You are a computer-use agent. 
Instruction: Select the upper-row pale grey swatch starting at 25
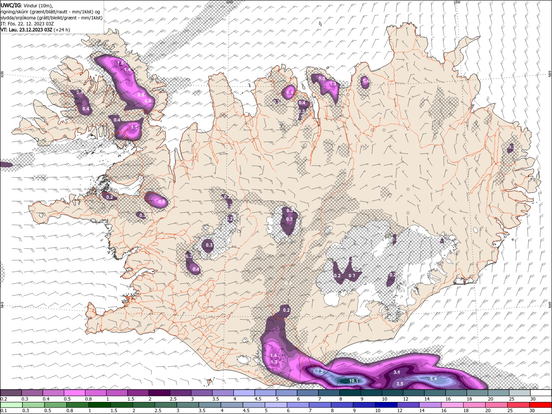(x=520, y=392)
